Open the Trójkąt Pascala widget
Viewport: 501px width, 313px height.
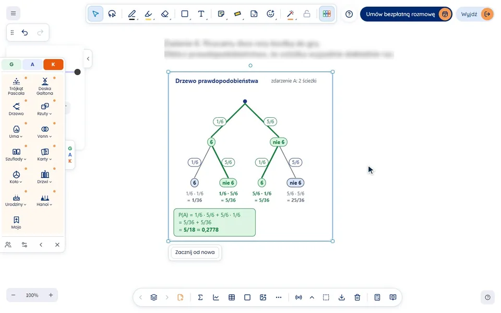coord(16,87)
